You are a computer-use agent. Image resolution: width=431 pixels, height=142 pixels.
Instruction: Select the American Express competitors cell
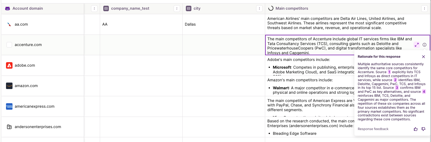pos(310,106)
